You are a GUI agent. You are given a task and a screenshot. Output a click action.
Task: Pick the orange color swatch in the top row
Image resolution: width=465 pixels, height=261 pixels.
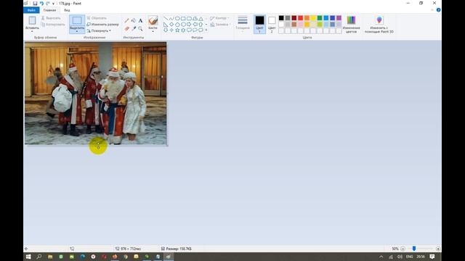[x=307, y=18]
